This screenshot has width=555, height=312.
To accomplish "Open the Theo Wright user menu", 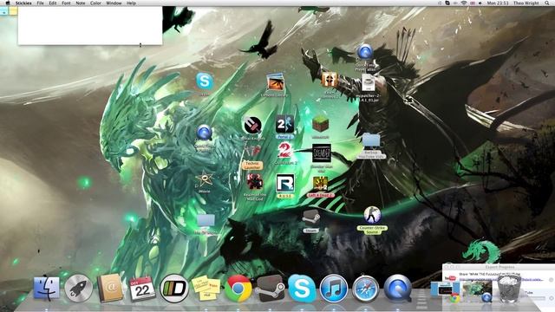I will [x=526, y=3].
